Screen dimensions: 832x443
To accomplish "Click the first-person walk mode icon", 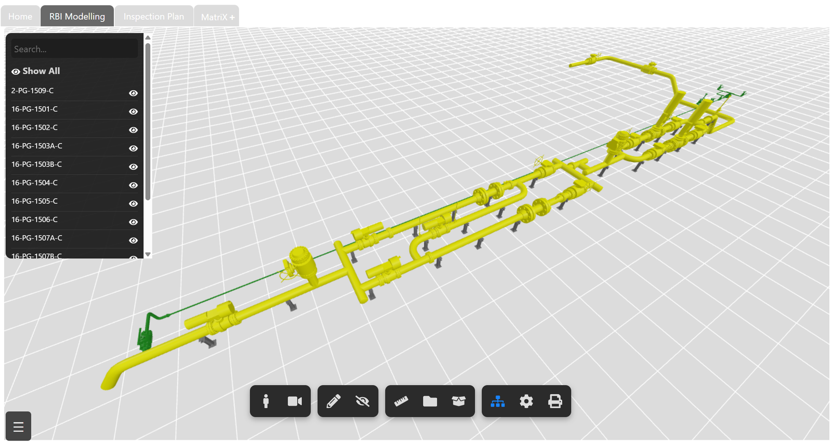I will pos(266,401).
